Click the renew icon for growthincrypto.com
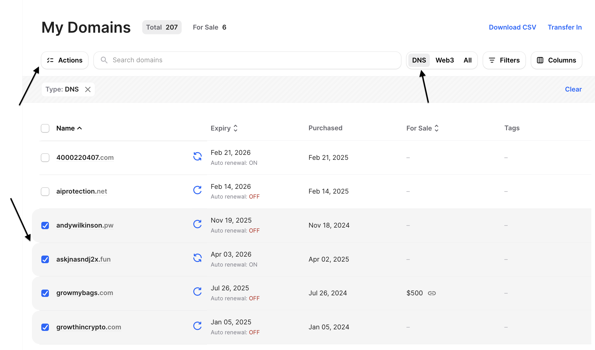Screen dimensions: 595x350 (197, 326)
